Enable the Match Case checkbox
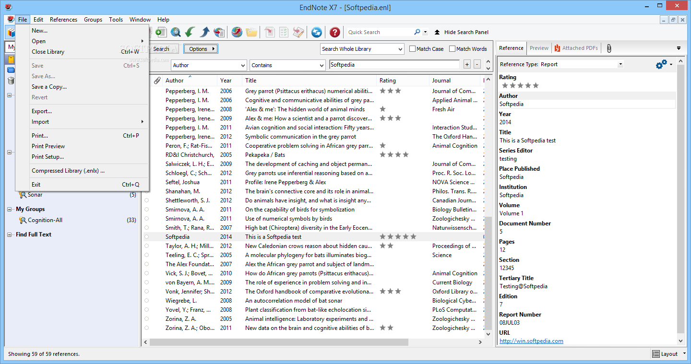The width and height of the screenshot is (691, 364). 413,49
